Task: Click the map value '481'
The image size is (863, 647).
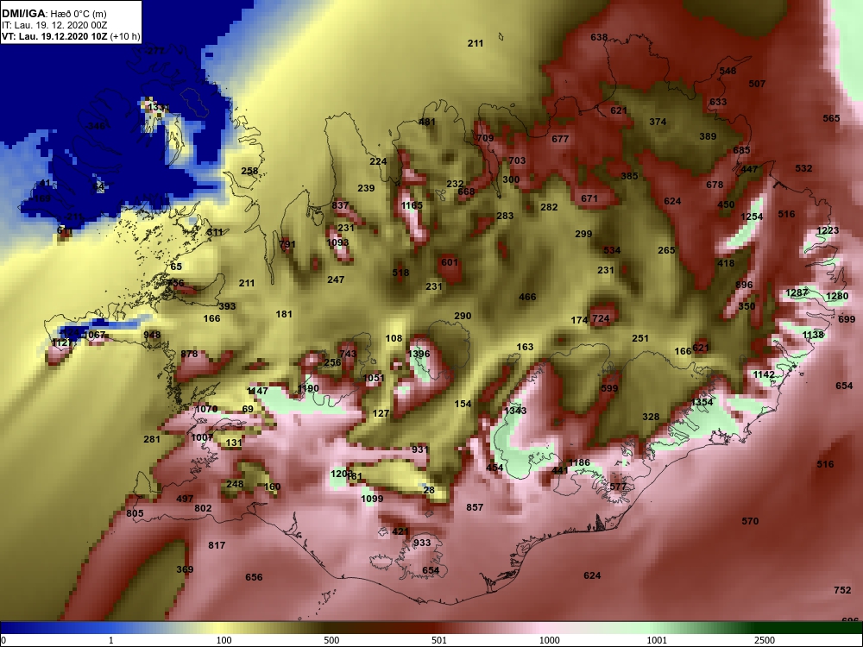Action: [x=427, y=122]
